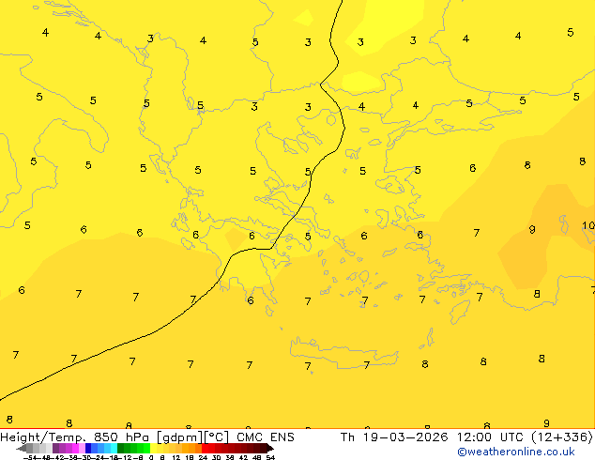This screenshot has width=595, height=460.
Task: Click the "[gdpm]" unit label
Action: click(x=180, y=437)
